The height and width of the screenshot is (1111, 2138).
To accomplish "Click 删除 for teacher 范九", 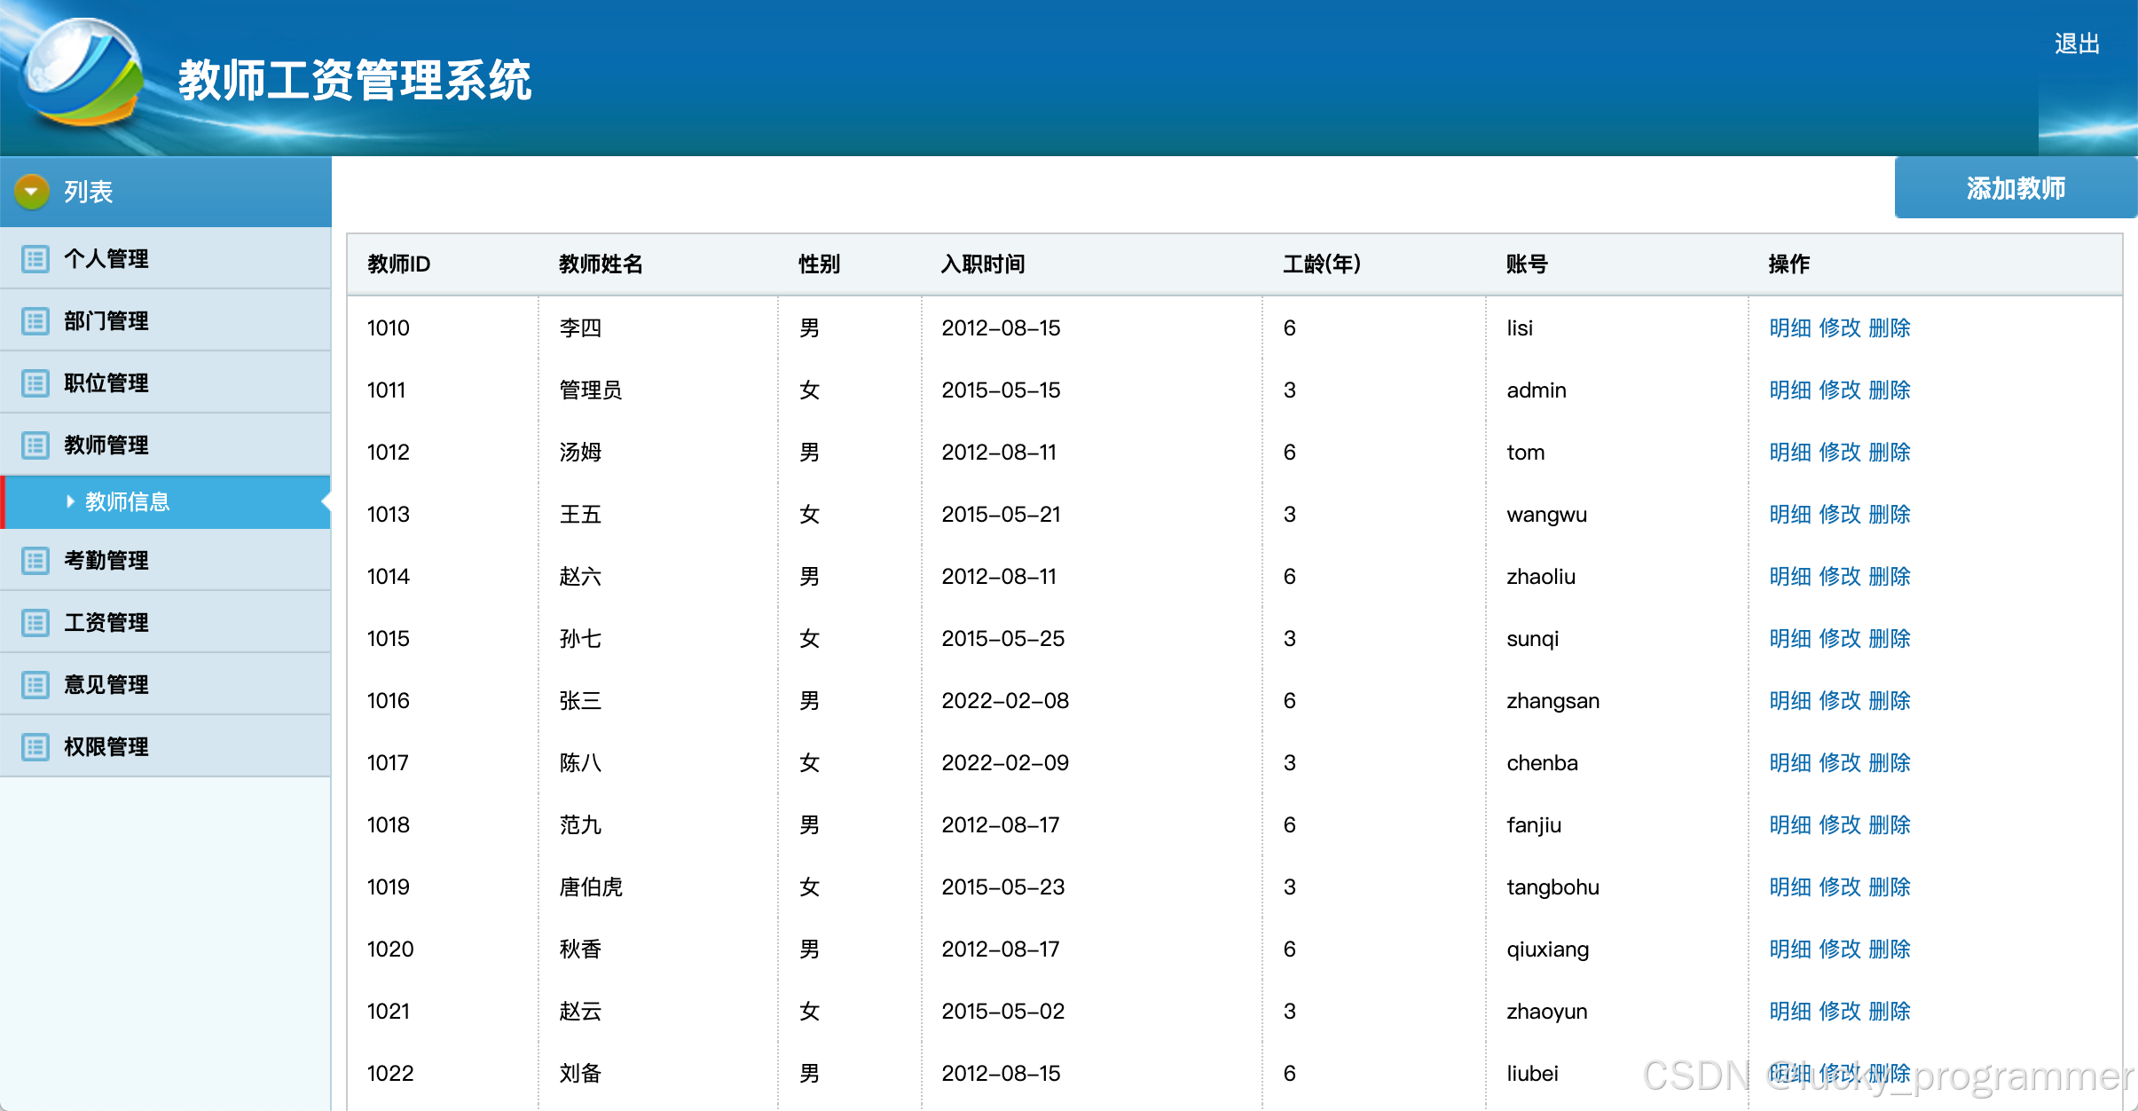I will click(1889, 825).
